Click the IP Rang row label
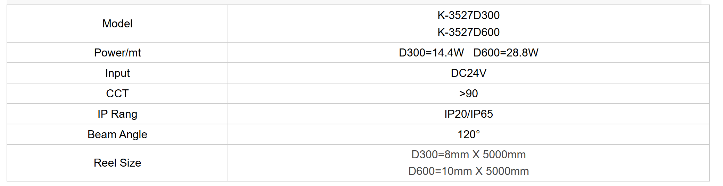Image resolution: width=723 pixels, height=186 pixels. tap(117, 114)
